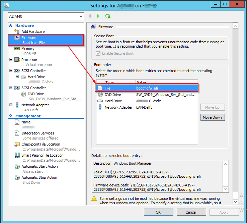
Task: Toggle the Enable Secure Boot checkbox
Action: click(98, 53)
